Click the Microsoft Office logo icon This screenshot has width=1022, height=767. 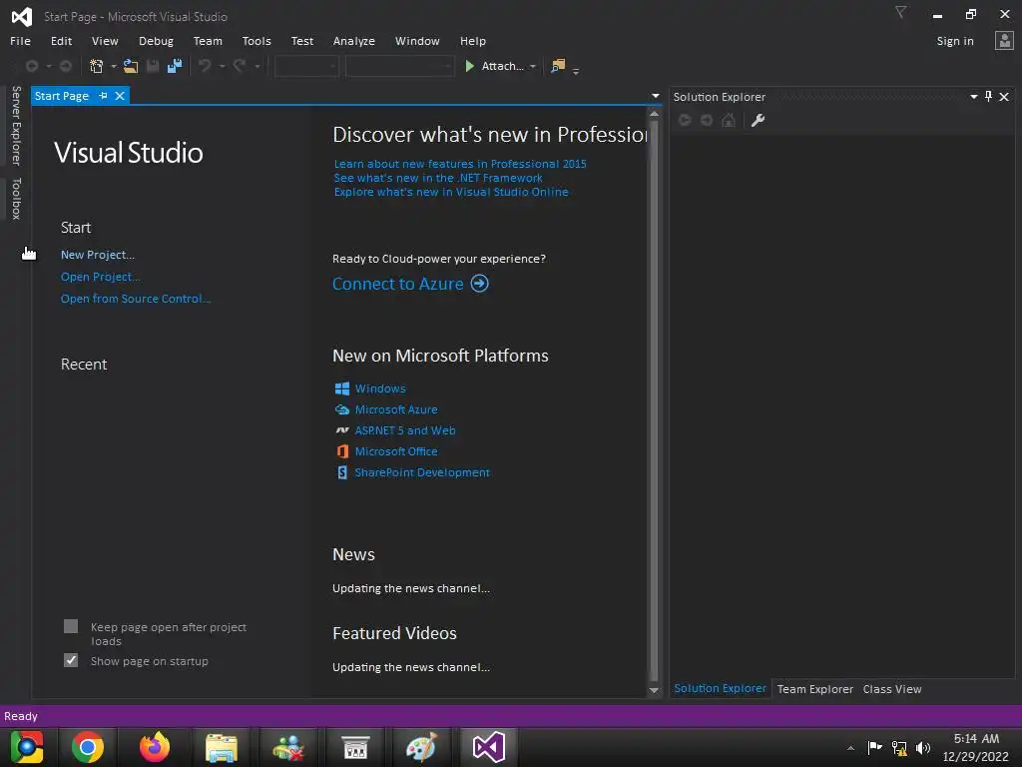342,451
